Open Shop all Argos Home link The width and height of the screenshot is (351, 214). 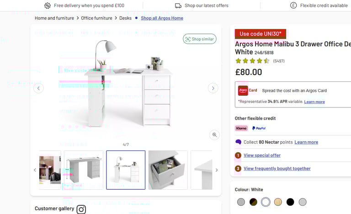[162, 18]
